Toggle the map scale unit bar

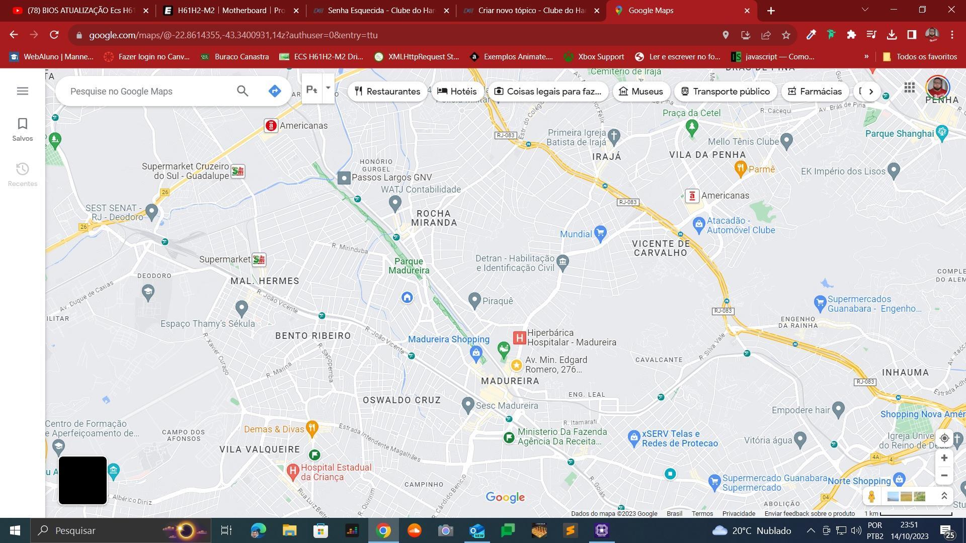[x=908, y=513]
